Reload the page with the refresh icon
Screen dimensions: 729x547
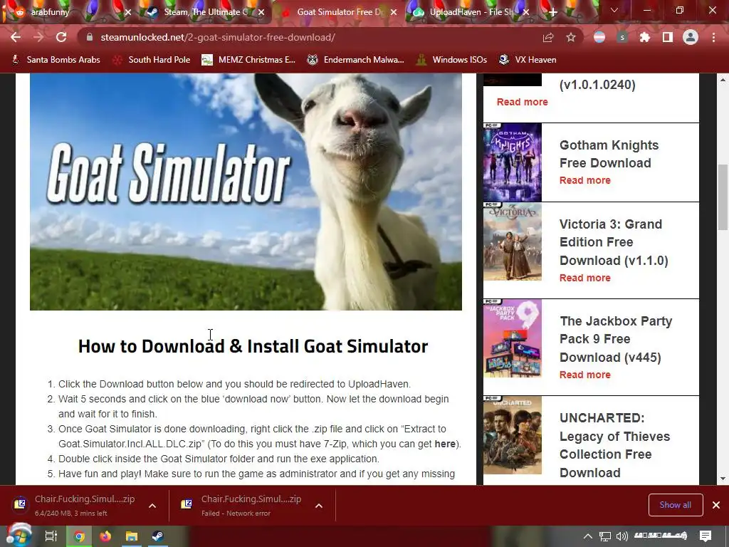point(61,38)
